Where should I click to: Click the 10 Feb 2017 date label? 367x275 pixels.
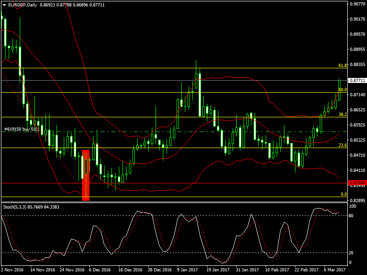tap(277, 269)
